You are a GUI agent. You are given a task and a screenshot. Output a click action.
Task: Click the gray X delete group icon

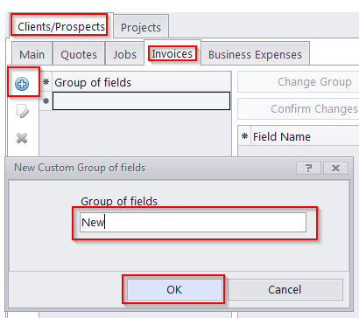point(22,138)
